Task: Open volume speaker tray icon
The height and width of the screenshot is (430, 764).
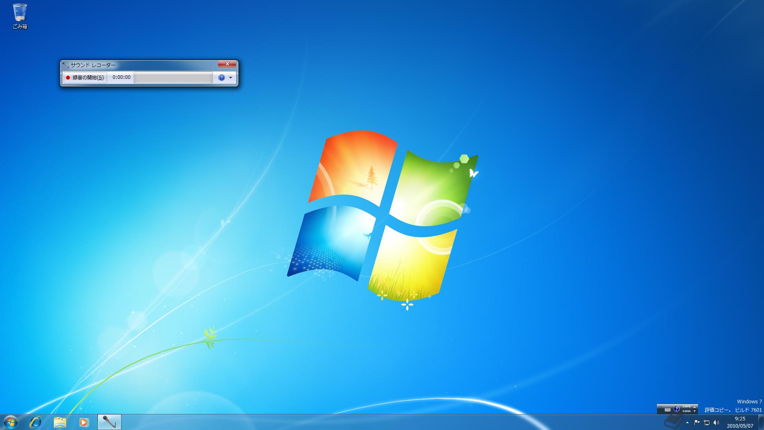Action: (x=716, y=422)
